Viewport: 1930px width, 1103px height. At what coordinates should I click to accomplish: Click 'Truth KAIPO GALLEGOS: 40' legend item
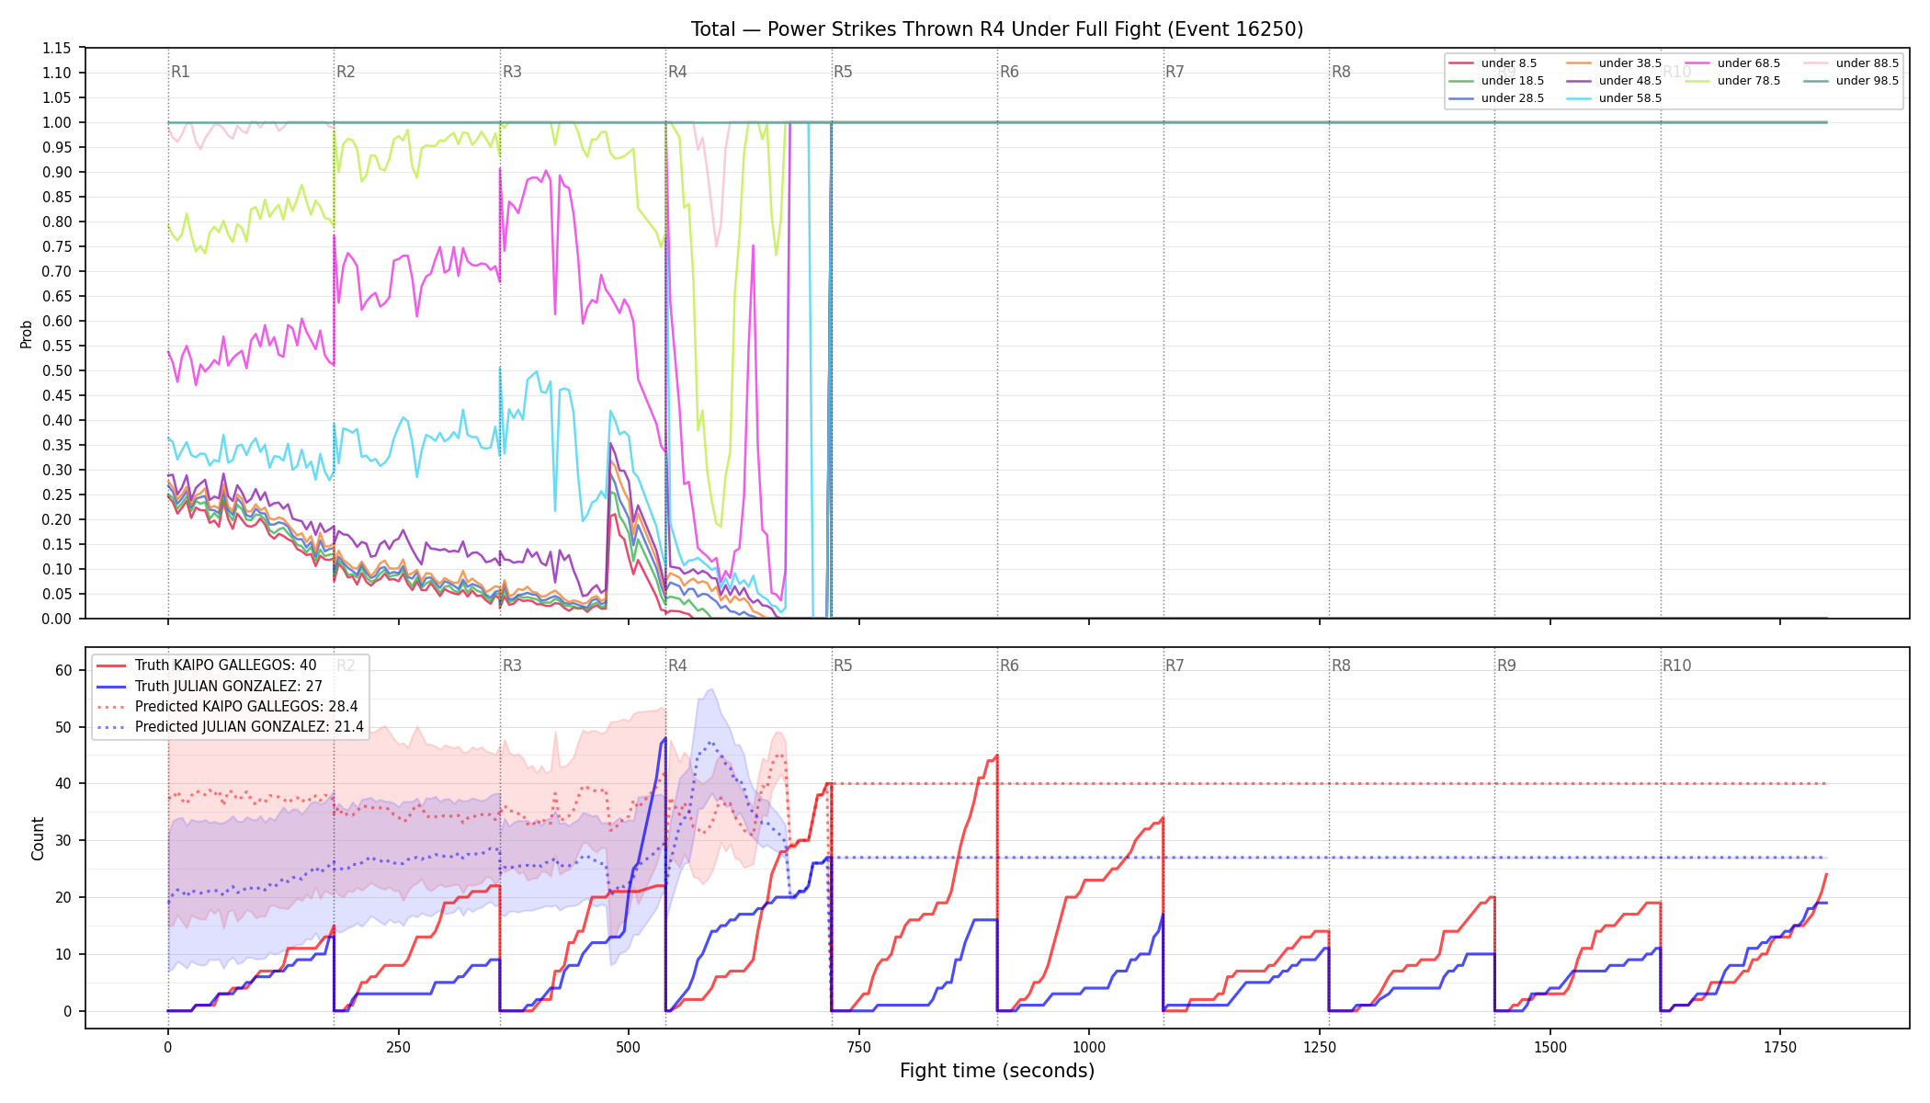[207, 665]
